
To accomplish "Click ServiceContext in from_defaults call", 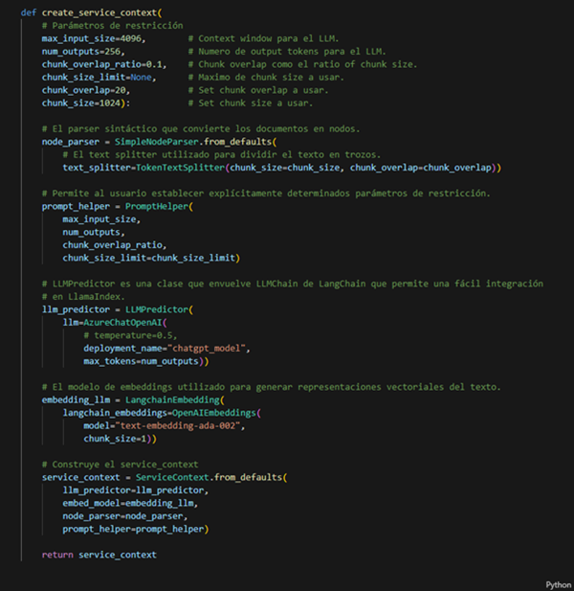I will (172, 477).
